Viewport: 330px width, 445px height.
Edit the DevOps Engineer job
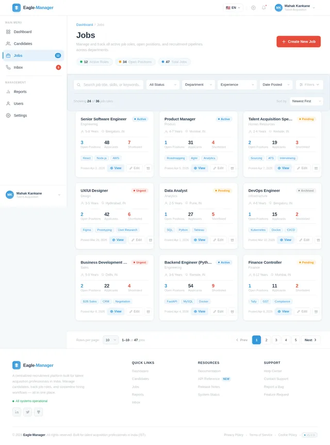(x=304, y=240)
